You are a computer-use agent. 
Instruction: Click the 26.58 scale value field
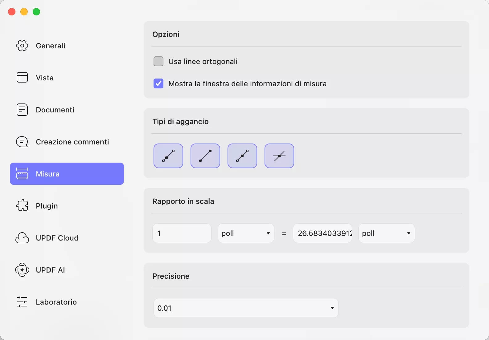click(x=323, y=233)
